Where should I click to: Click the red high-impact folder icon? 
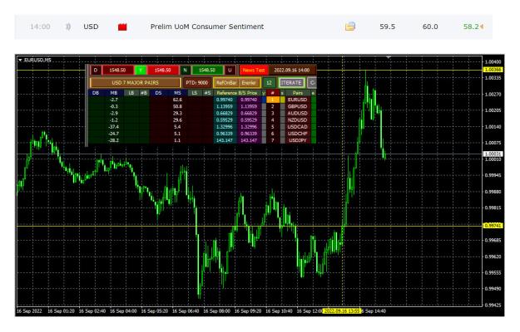122,27
